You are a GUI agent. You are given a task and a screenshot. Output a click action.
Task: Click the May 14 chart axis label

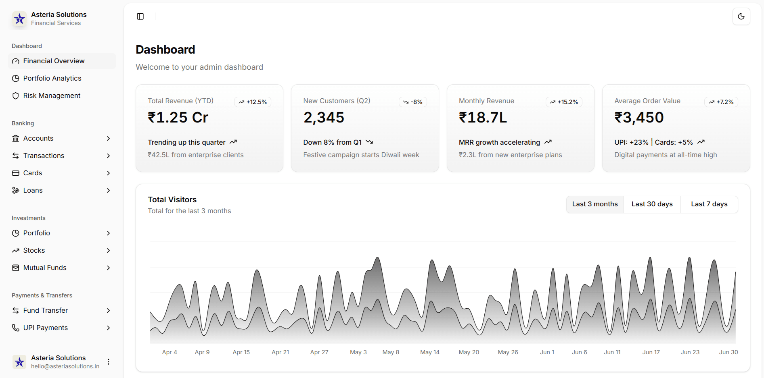430,352
